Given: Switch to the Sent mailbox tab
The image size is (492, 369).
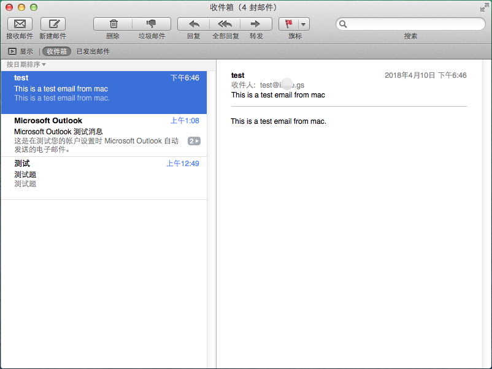Looking at the screenshot, I should [93, 51].
